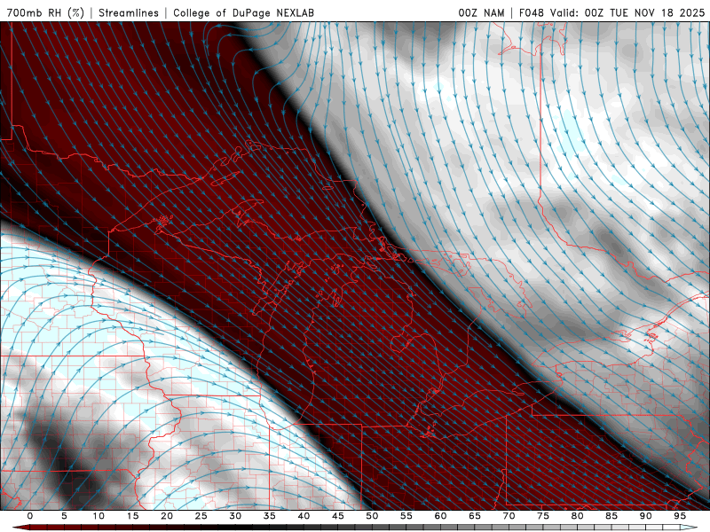The width and height of the screenshot is (710, 532).
Task: Click the 50 label on the color scale
Action: pyautogui.click(x=372, y=516)
